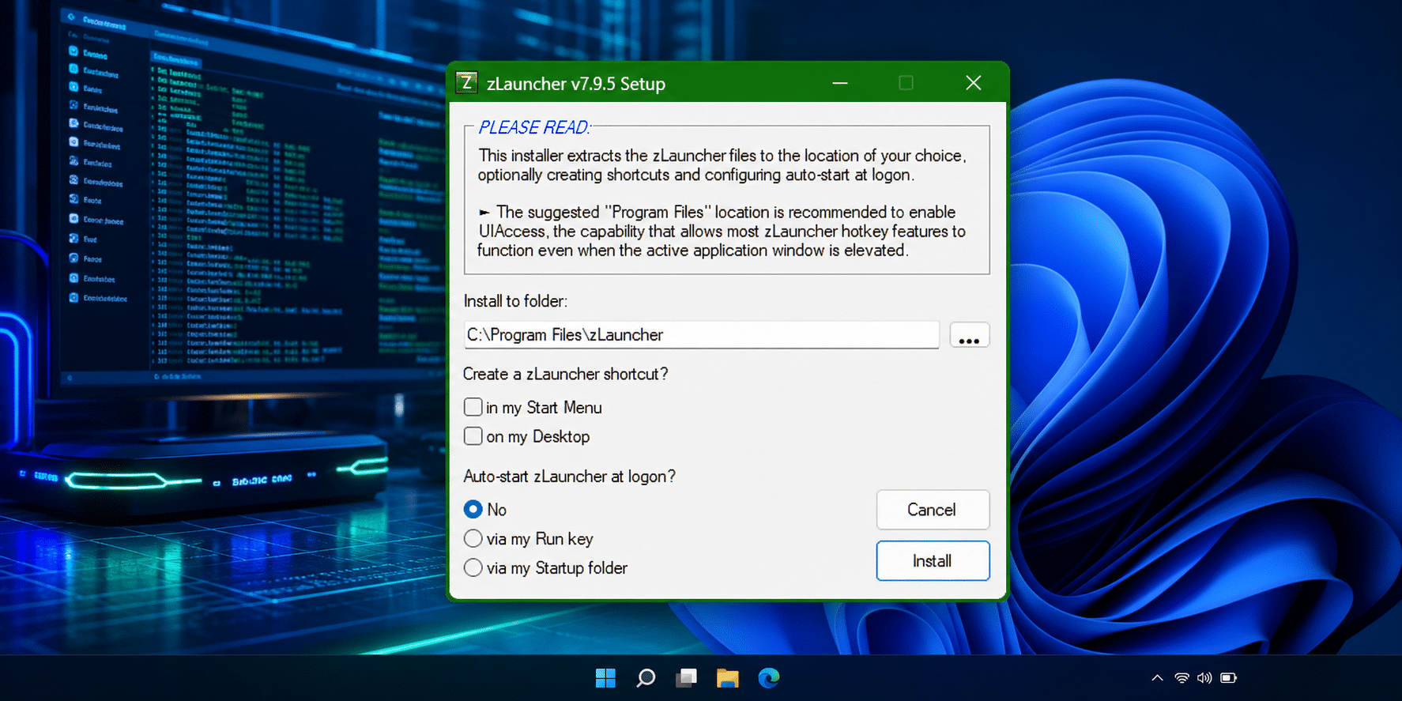Enable shortcut in my Start Menu
Viewport: 1402px width, 701px height.
click(473, 407)
